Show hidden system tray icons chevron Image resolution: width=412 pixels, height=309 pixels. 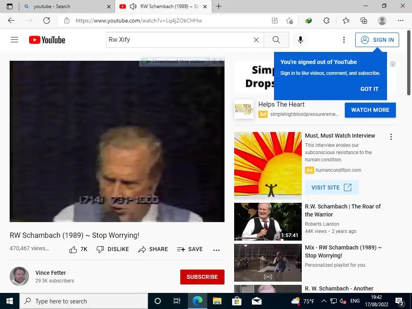(x=324, y=301)
